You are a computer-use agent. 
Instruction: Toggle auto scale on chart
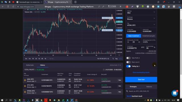point(121,59)
